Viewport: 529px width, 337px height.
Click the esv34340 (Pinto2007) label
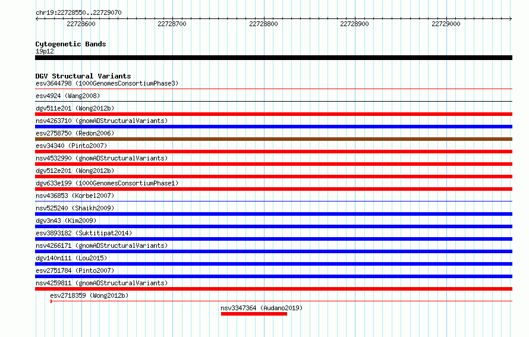click(x=71, y=146)
